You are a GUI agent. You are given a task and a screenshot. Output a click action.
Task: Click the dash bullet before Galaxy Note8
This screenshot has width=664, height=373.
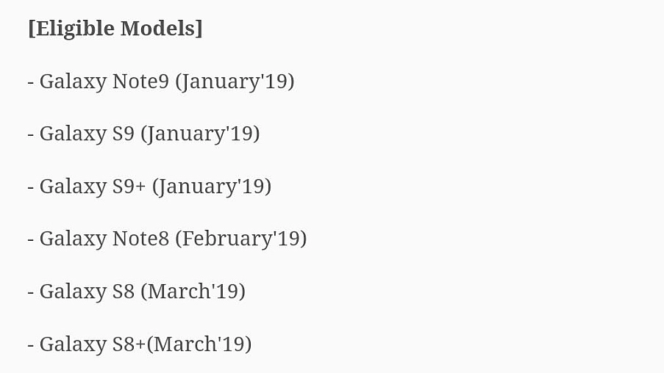click(30, 240)
